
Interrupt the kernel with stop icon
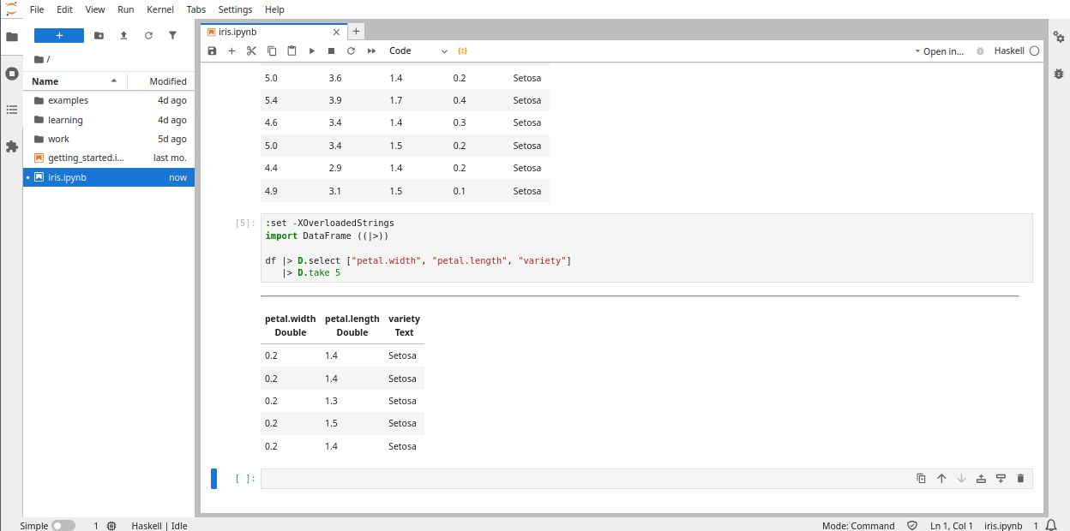coord(332,51)
